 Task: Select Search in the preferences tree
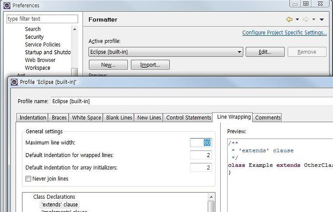(x=33, y=29)
